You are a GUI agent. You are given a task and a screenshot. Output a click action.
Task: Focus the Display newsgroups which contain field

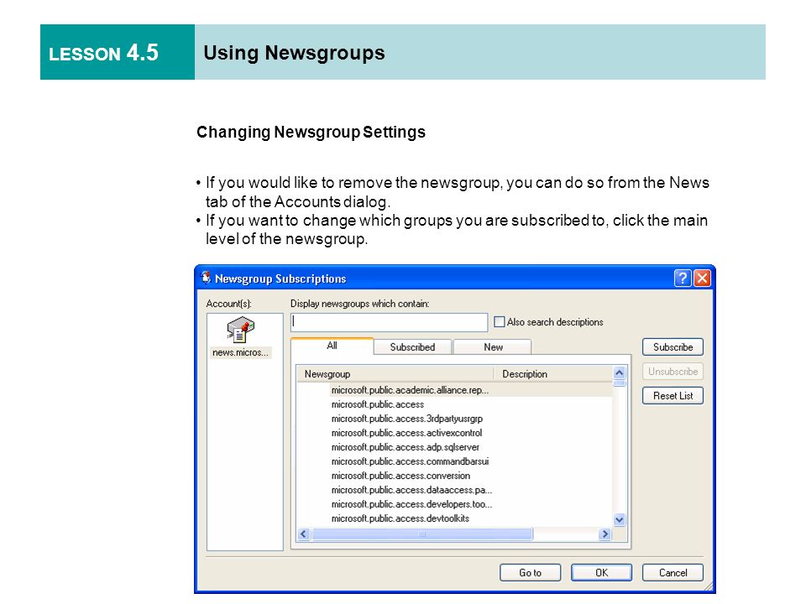[389, 322]
